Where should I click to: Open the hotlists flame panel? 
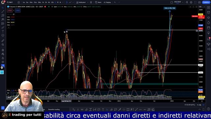coord(208,22)
